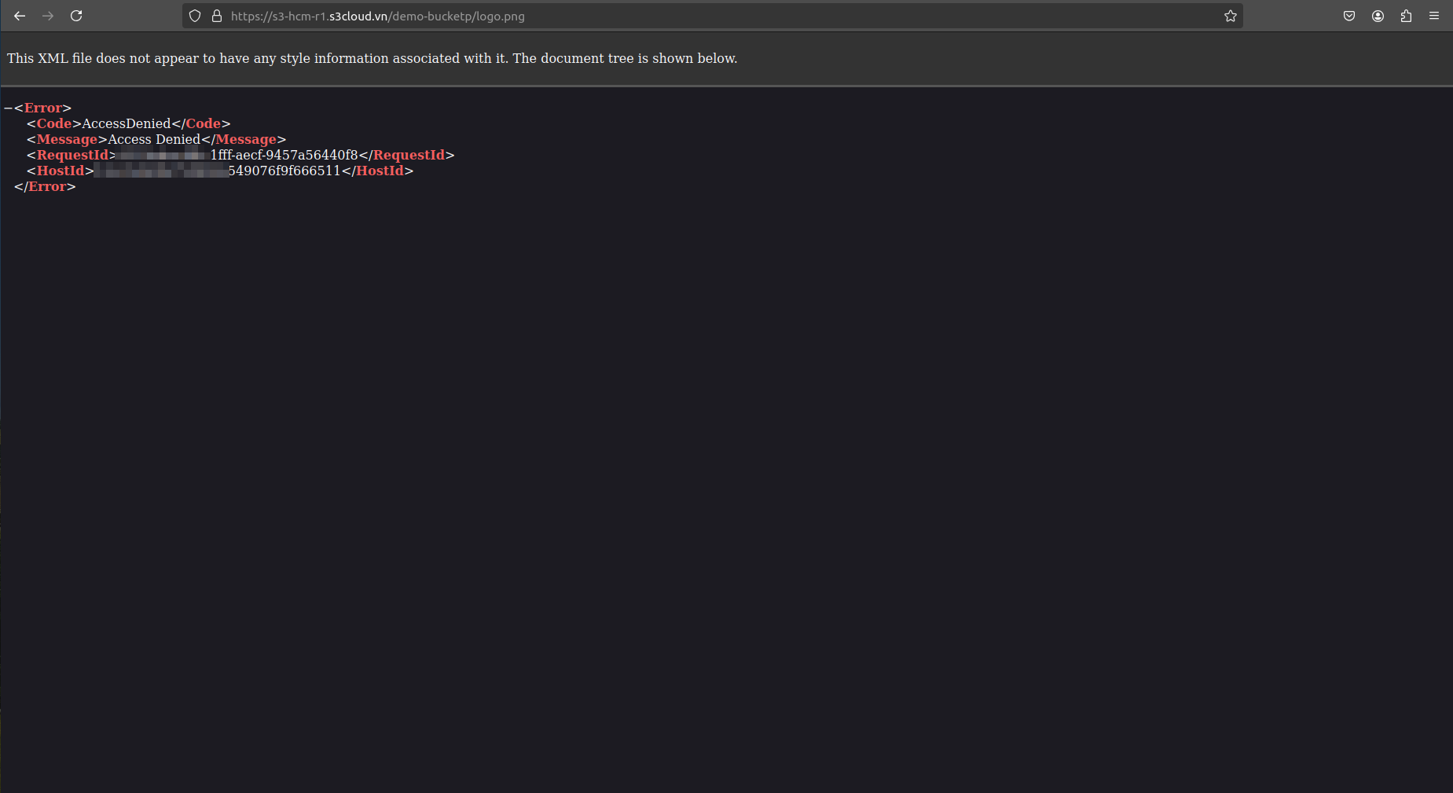The height and width of the screenshot is (793, 1453).
Task: Focus the address bar with s3cloud.vn URL
Action: tap(707, 16)
